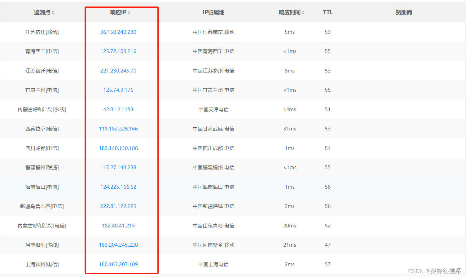The width and height of the screenshot is (466, 277).
Task: Click location 中国新疆塔城 电信
Action: (x=213, y=206)
